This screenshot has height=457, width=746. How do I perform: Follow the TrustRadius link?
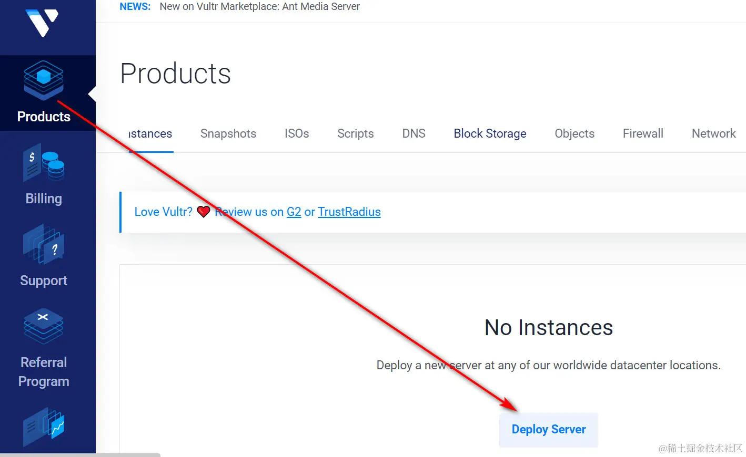tap(349, 212)
